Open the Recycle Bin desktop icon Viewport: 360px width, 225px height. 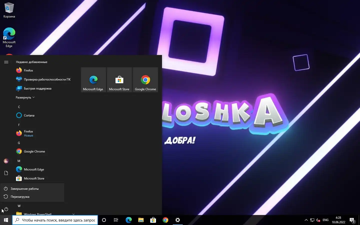[x=9, y=10]
